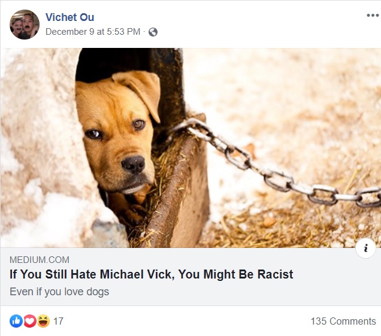Open the Michael Vick article headline link
The image size is (381, 336).
pos(151,274)
